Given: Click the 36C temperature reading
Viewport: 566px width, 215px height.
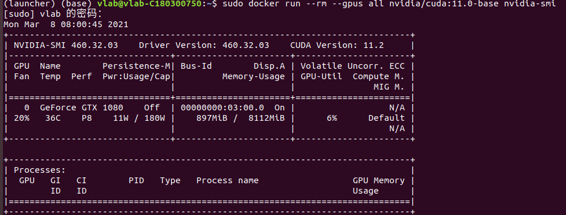Looking at the screenshot, I should point(53,118).
